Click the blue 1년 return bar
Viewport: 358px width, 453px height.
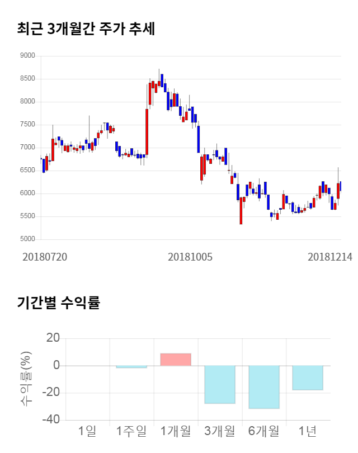[x=308, y=377]
